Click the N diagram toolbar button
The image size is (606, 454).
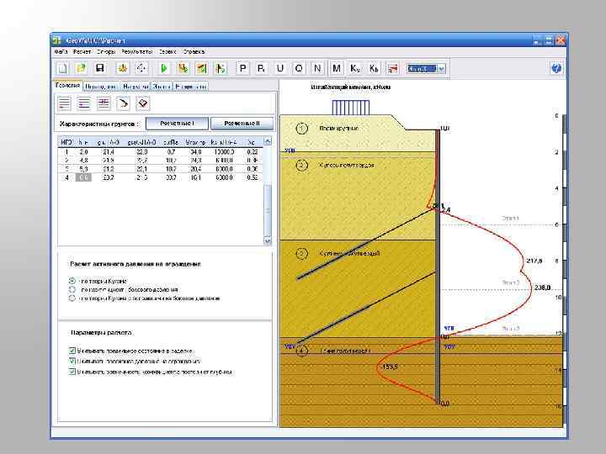[x=317, y=68]
